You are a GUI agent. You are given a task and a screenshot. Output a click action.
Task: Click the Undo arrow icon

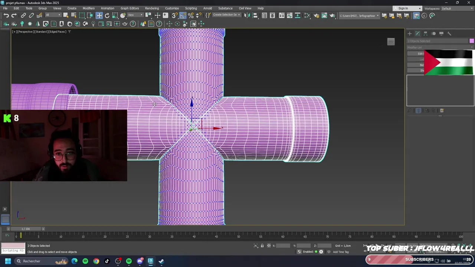point(6,16)
